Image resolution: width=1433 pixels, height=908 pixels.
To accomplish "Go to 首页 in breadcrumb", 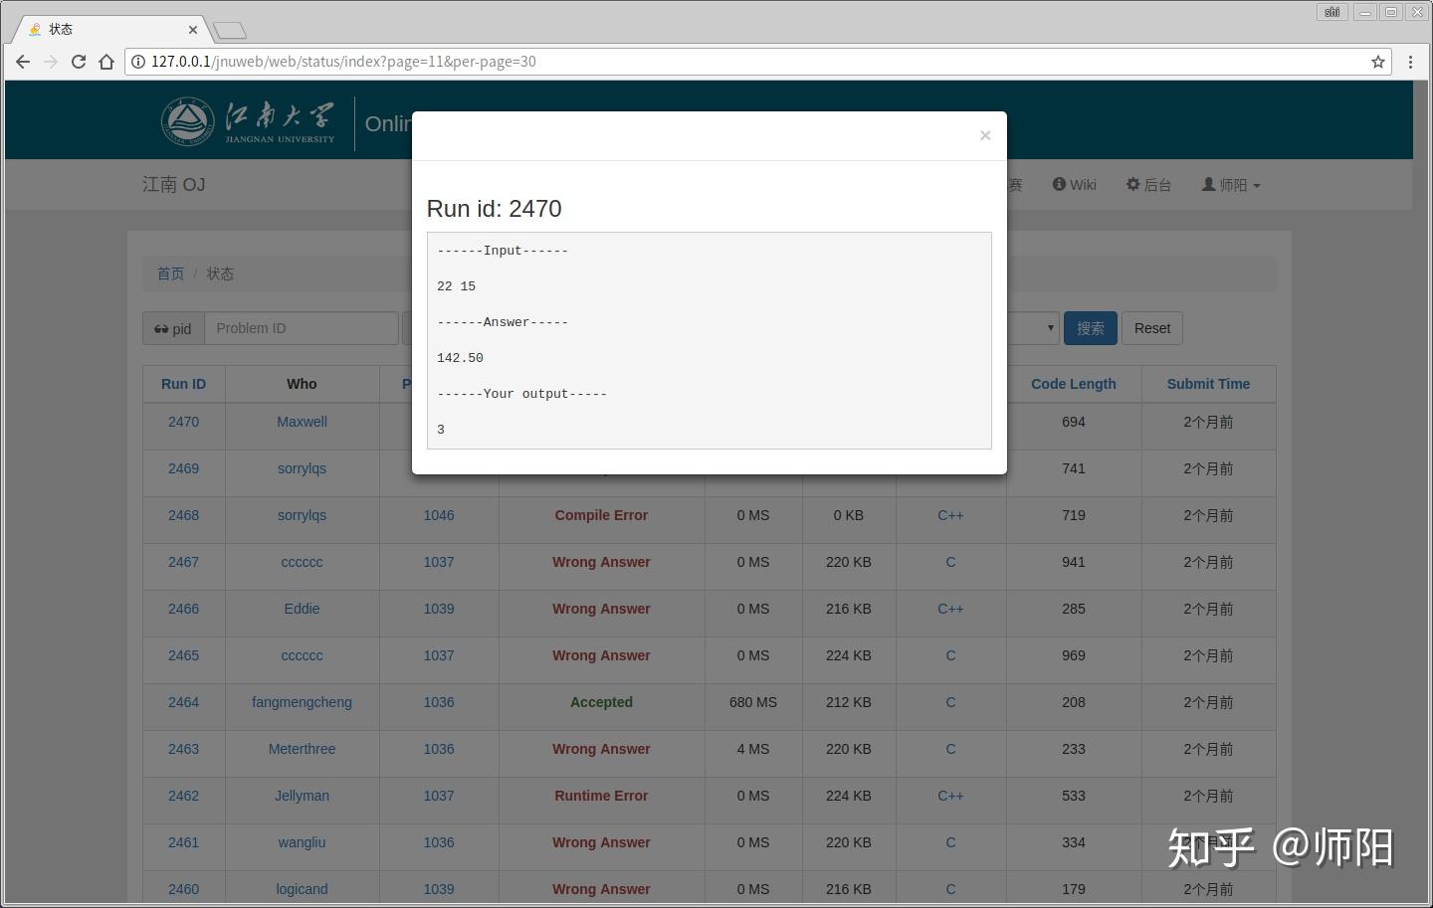I will (x=170, y=273).
